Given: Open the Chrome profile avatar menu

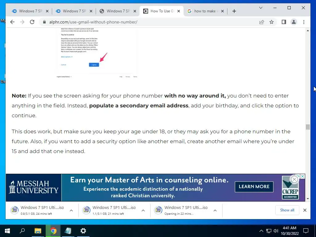Looking at the screenshot, I should 294,22.
